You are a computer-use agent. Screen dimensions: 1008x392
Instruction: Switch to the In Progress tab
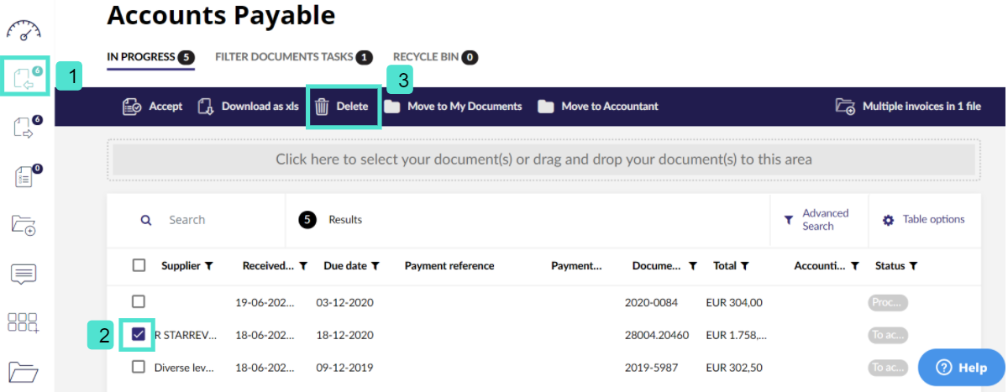(150, 57)
